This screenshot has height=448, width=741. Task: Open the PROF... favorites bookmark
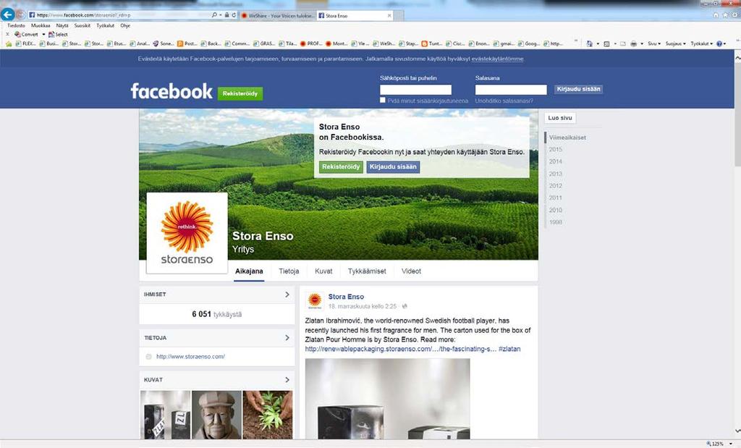(x=311, y=44)
